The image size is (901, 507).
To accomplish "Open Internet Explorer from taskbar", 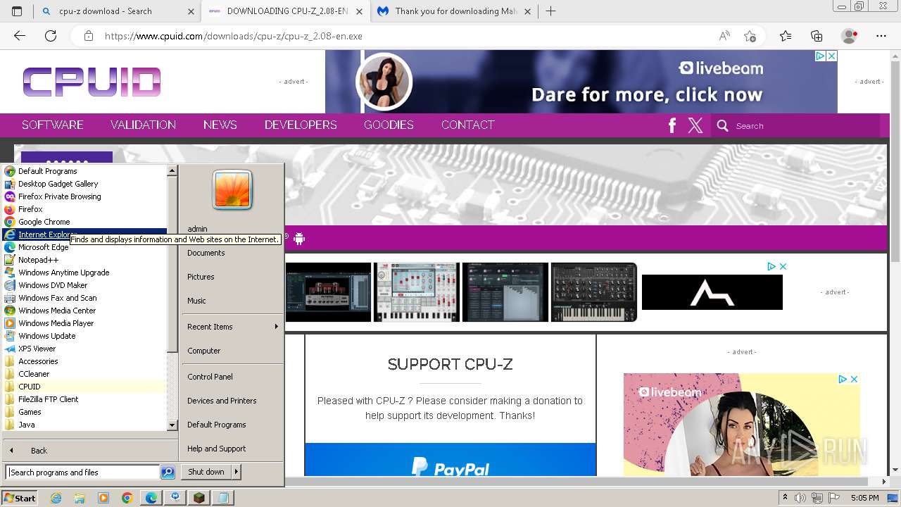I will pos(56,498).
